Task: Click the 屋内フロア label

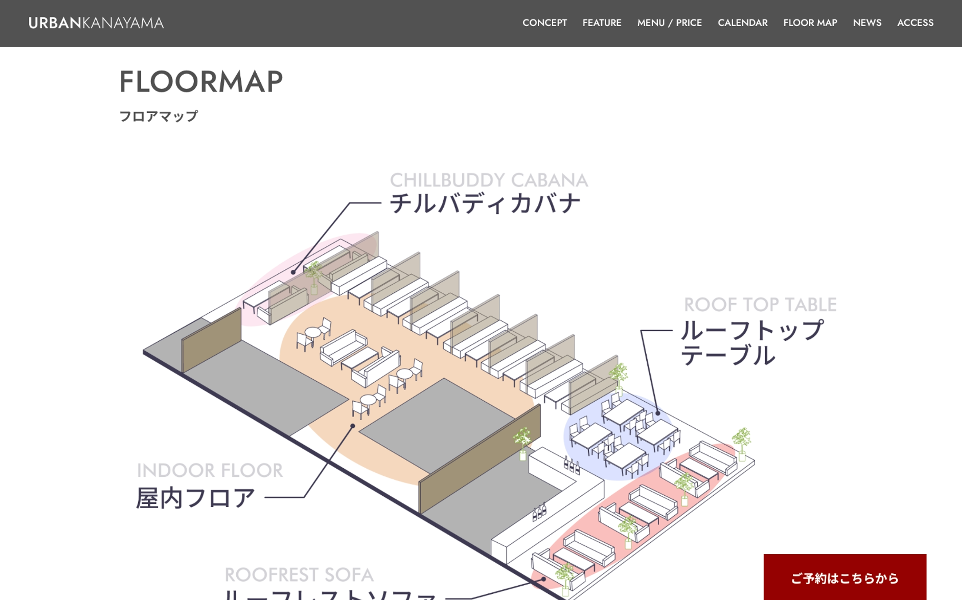Action: (x=195, y=498)
